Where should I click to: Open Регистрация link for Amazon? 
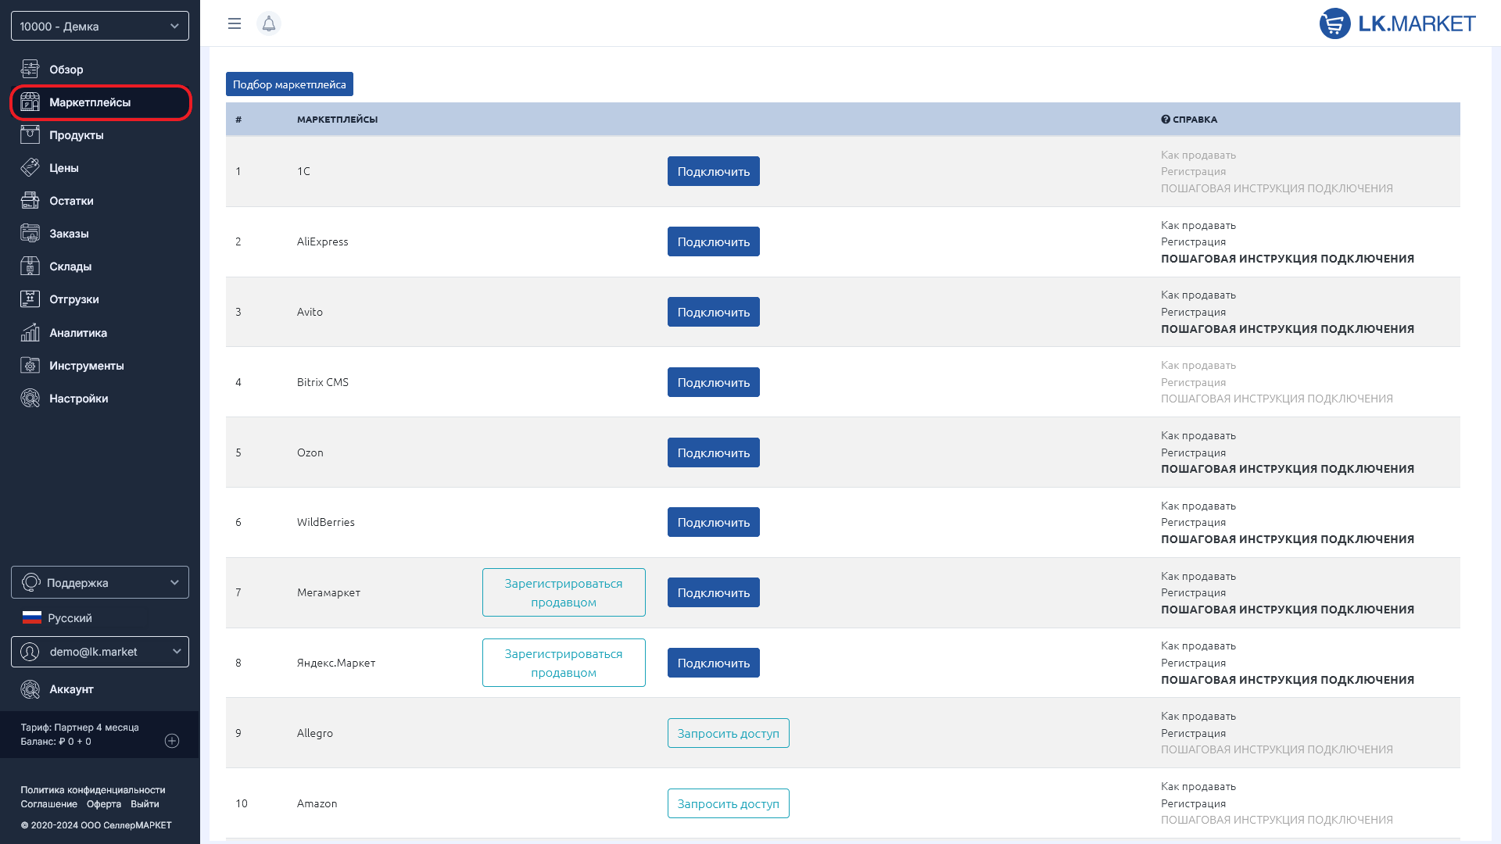(x=1193, y=803)
